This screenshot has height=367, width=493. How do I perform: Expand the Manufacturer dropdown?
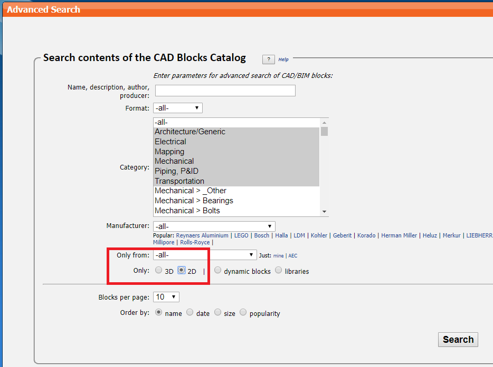pos(214,226)
